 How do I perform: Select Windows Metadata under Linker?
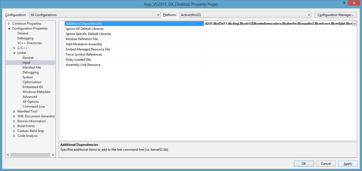coord(36,92)
